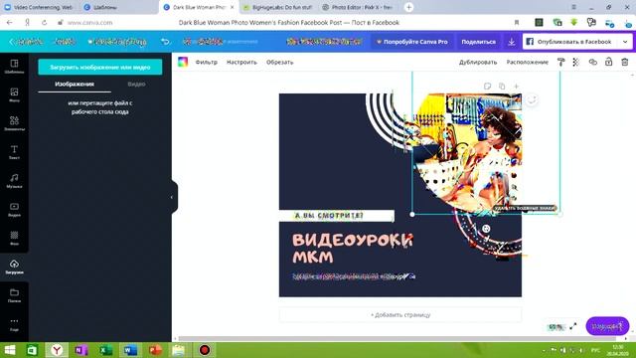Switch to the BigHugeLabs browser tab

tap(278, 7)
